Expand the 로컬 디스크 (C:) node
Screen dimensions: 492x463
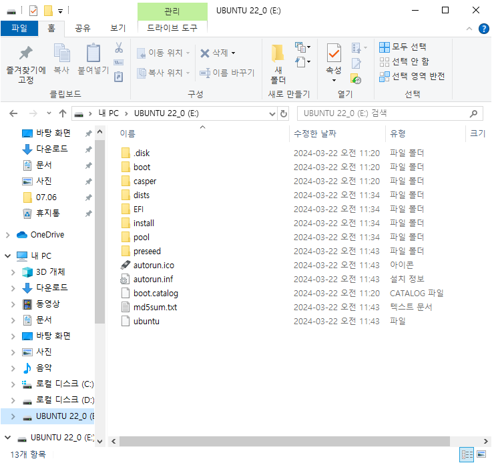click(x=13, y=384)
